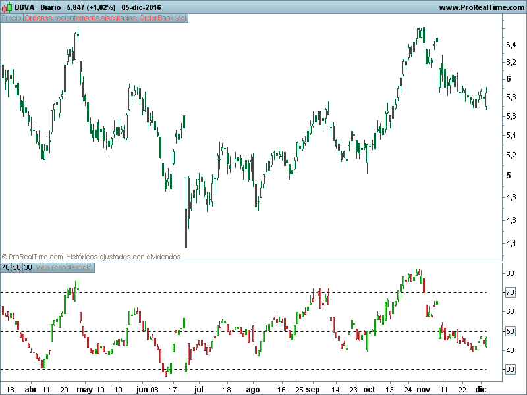The height and width of the screenshot is (395, 527).
Task: Click the jun month label on time axis
Action: point(142,390)
